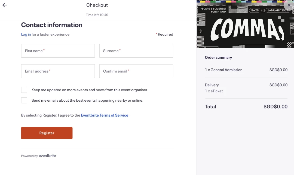Click the eTicket delivery line
The image size is (294, 175).
(214, 91)
